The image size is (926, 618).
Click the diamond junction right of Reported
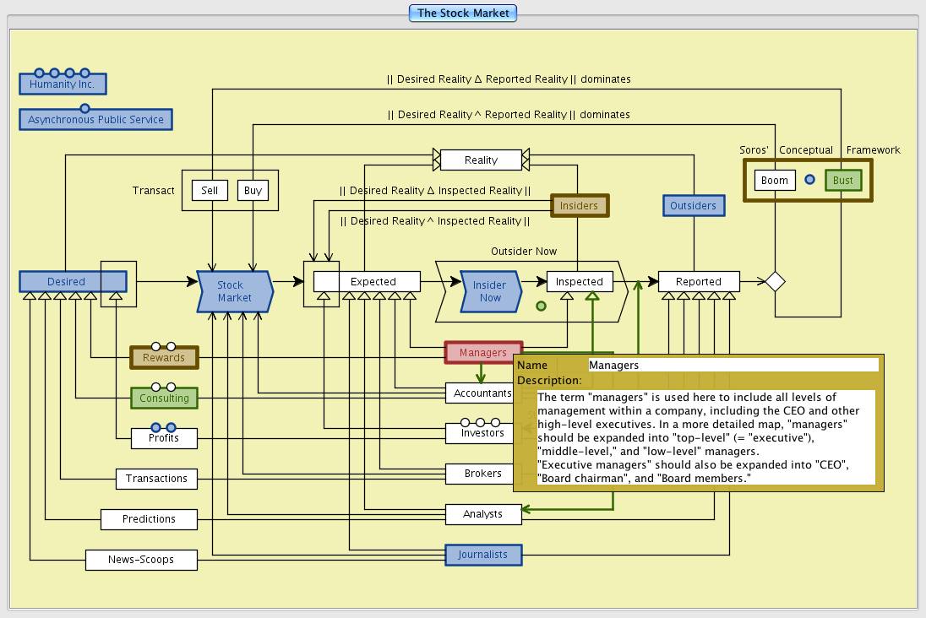pyautogui.click(x=775, y=282)
